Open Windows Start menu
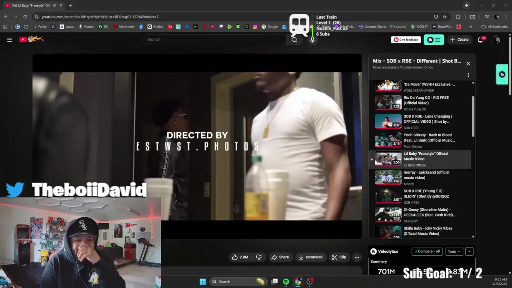 click(203, 282)
